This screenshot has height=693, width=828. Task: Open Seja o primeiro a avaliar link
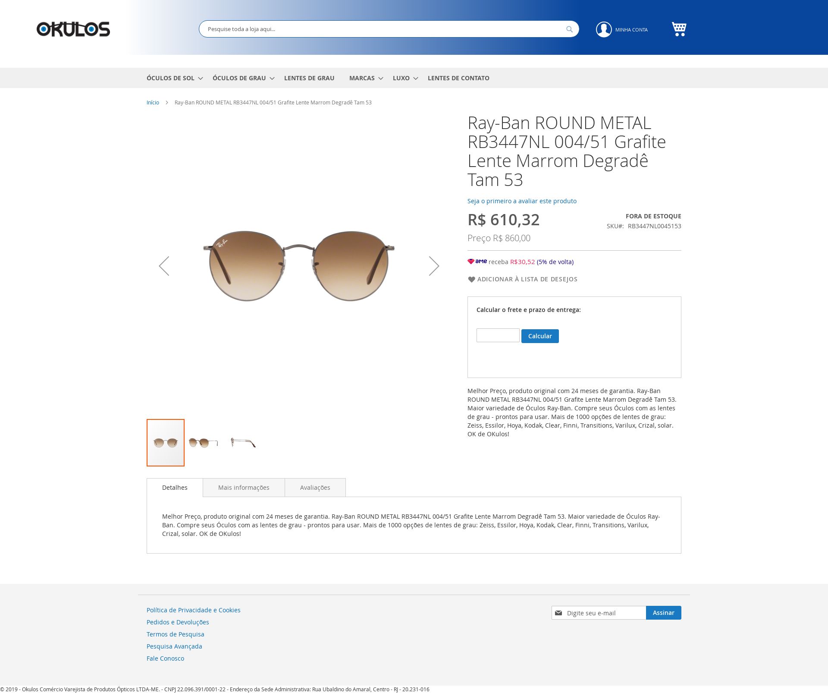522,201
